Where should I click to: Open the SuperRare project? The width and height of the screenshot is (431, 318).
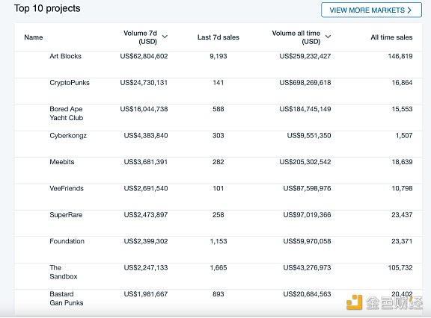point(66,215)
